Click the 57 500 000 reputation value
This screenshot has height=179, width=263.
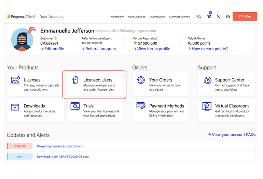coord(148,43)
